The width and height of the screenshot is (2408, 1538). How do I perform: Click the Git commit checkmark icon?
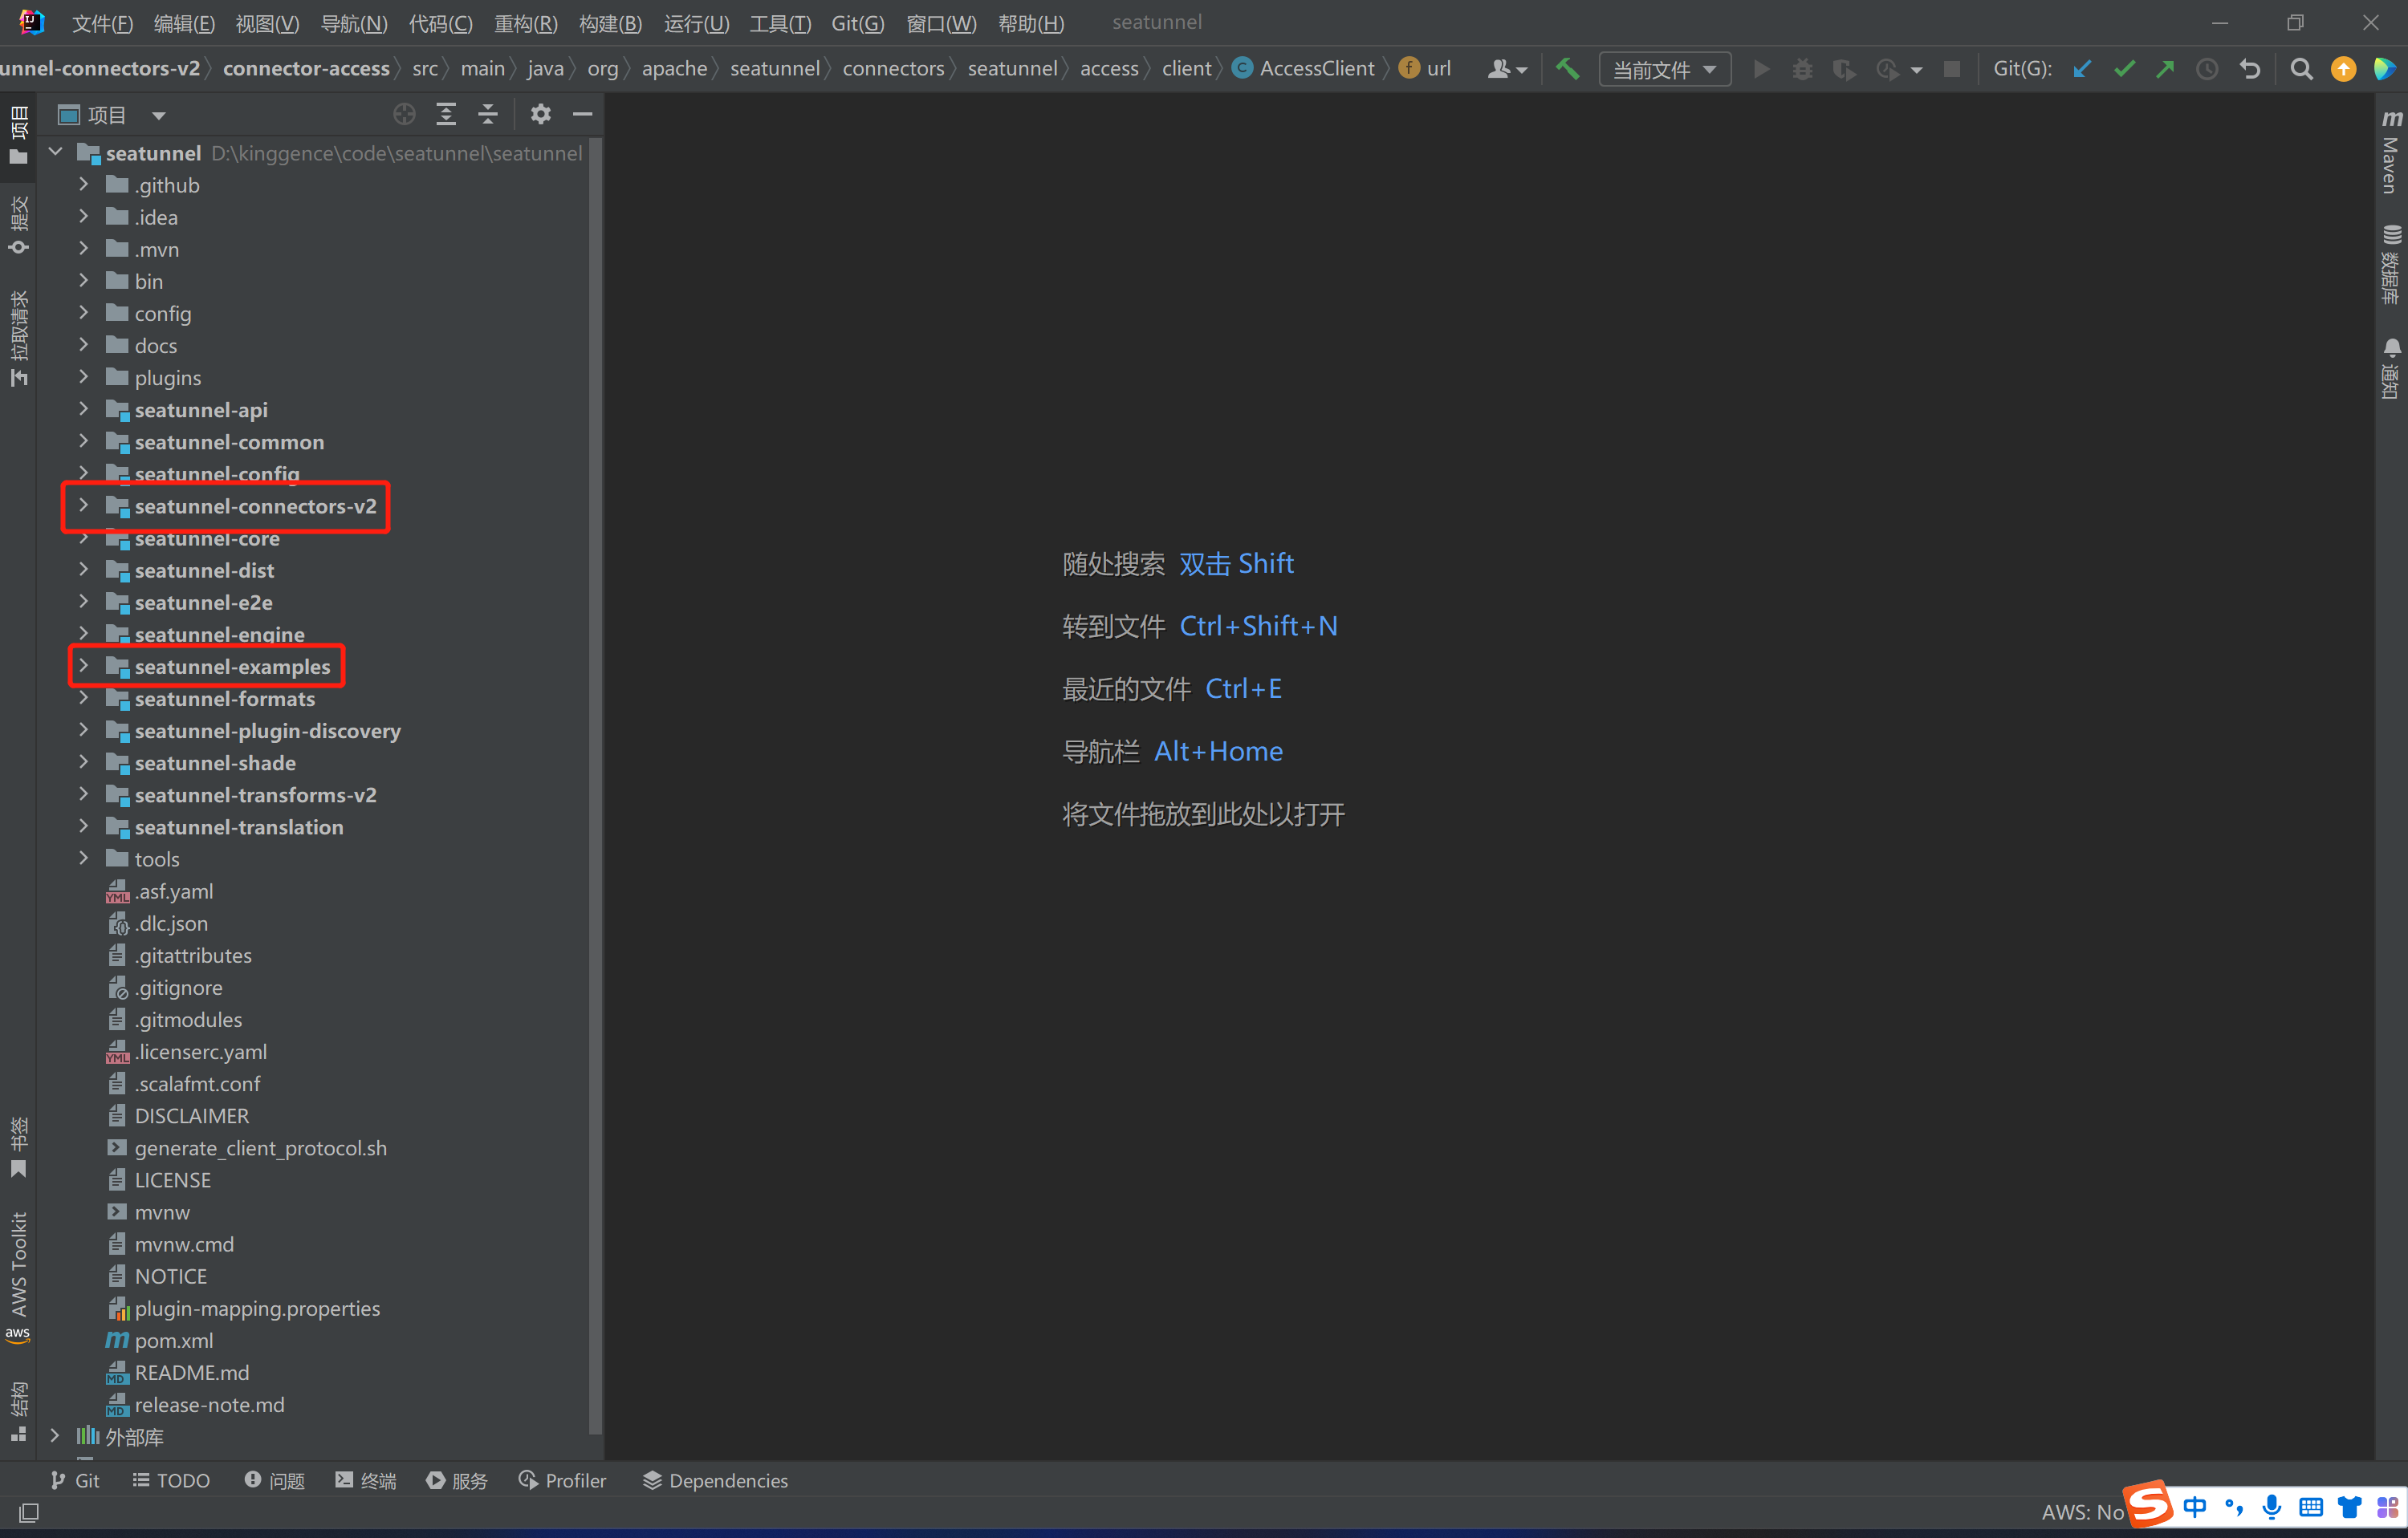[x=2124, y=69]
